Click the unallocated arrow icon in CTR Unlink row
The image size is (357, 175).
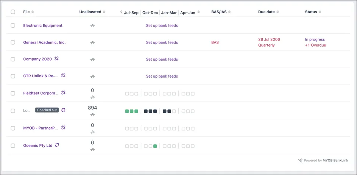tap(92, 77)
